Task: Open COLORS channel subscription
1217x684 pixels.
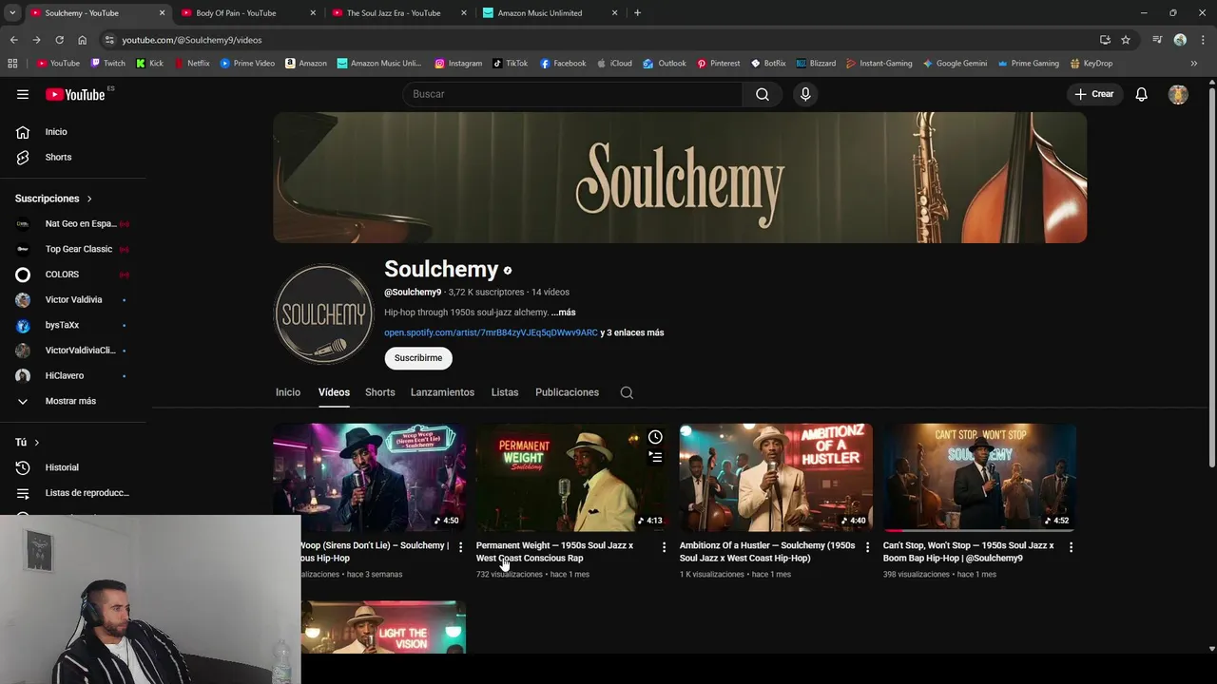Action: 73,275
